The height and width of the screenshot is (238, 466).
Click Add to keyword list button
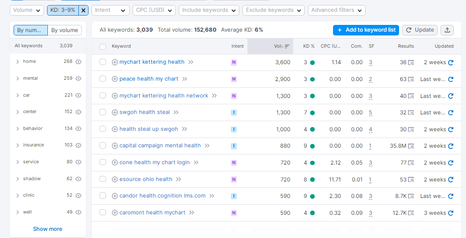366,30
